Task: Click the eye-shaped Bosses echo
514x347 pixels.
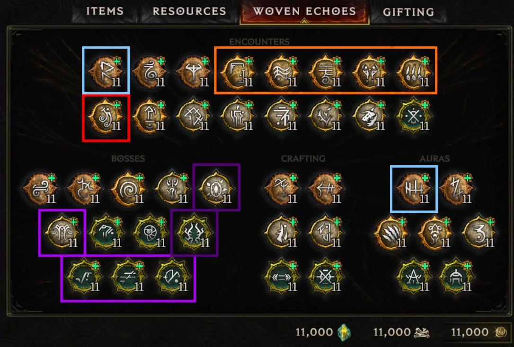Action: coord(216,188)
